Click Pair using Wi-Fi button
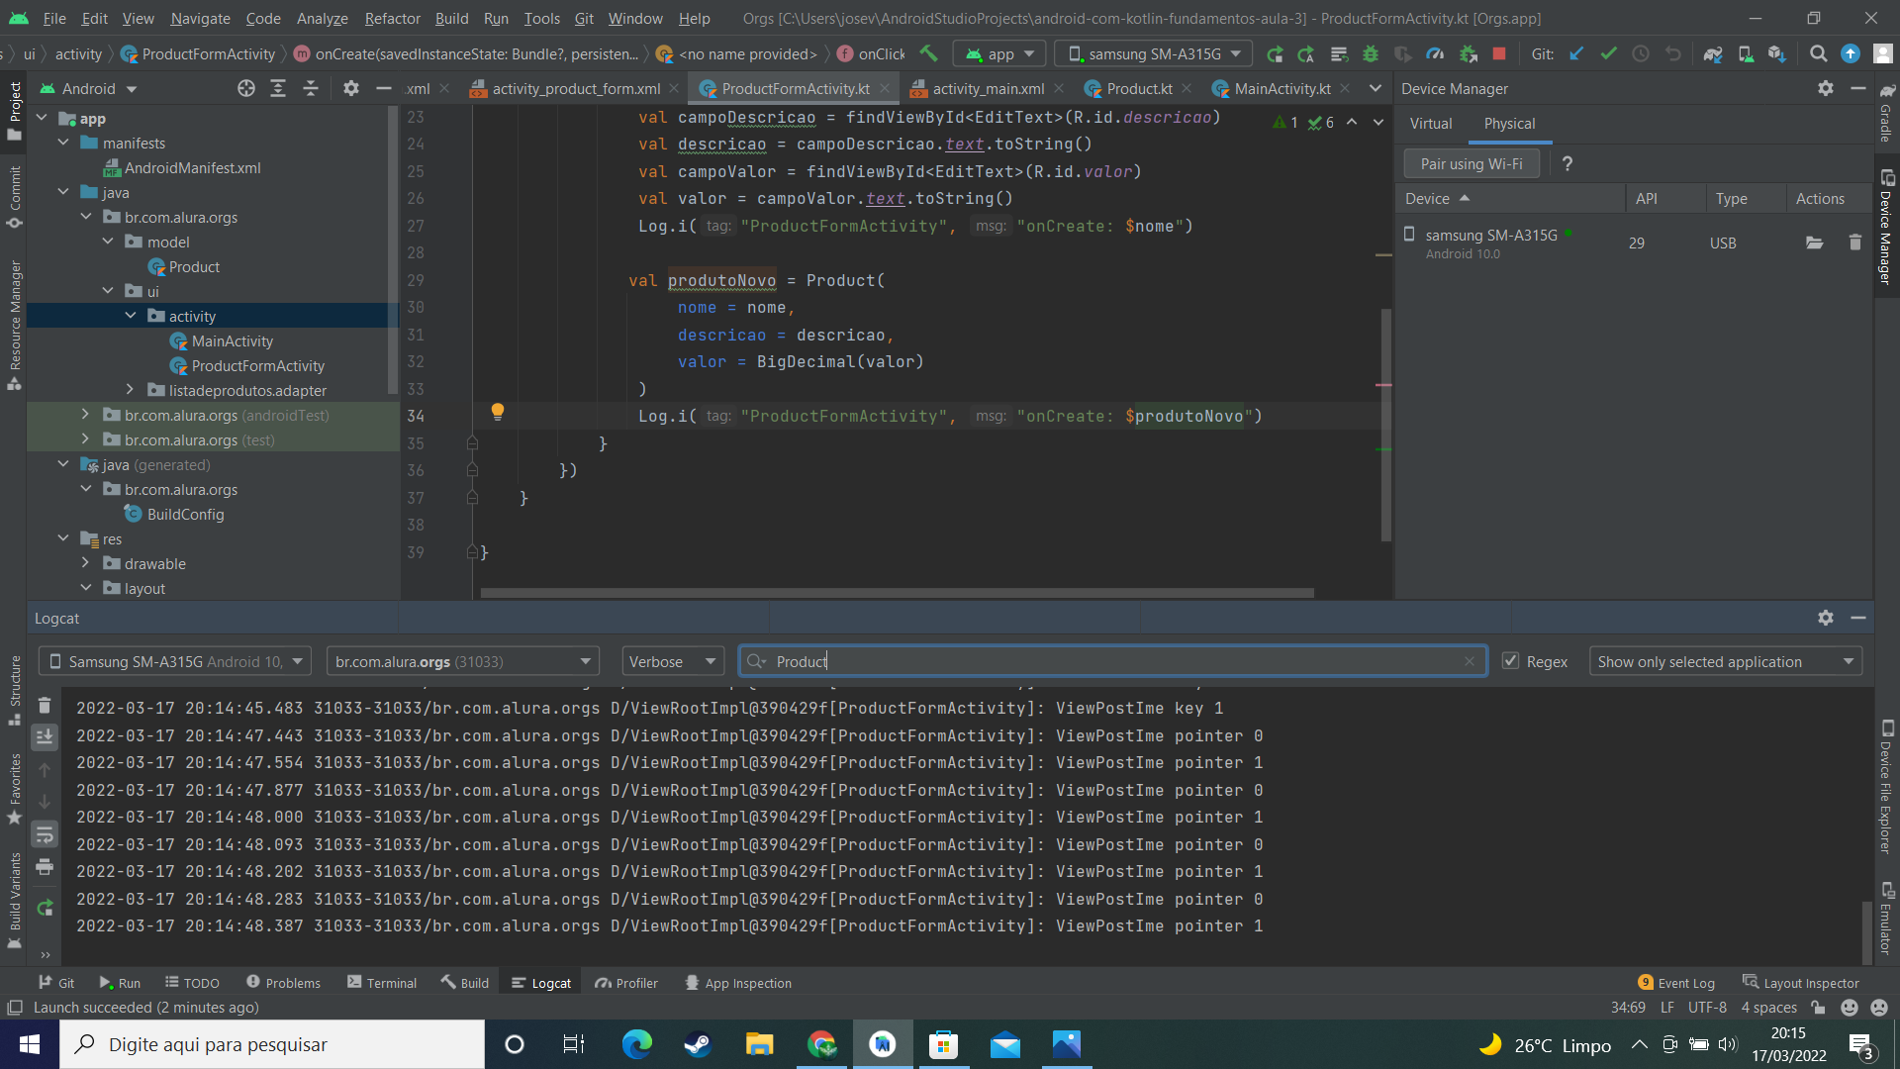This screenshot has width=1900, height=1069. click(x=1472, y=163)
